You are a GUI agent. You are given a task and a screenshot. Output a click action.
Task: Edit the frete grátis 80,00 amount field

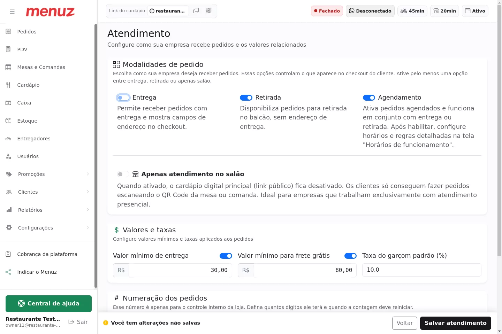[x=305, y=270]
